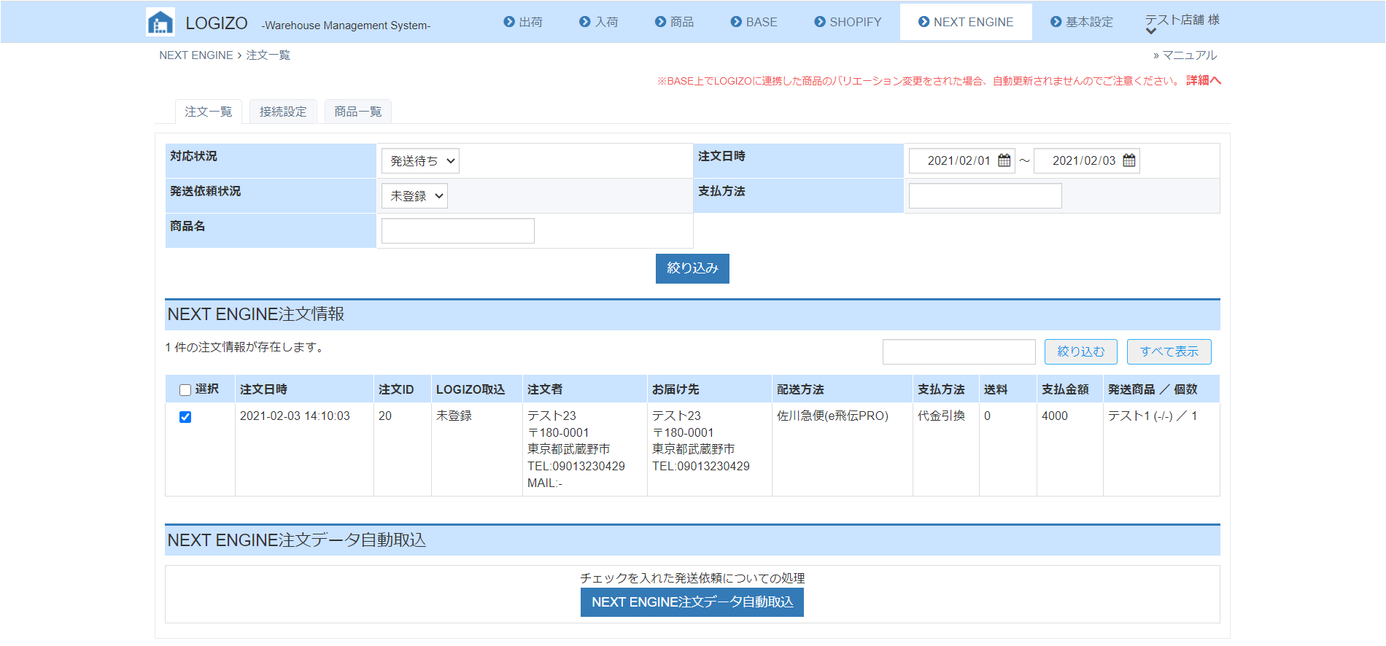
Task: Click the chevron under テスト店舗 様
Action: point(1151,31)
